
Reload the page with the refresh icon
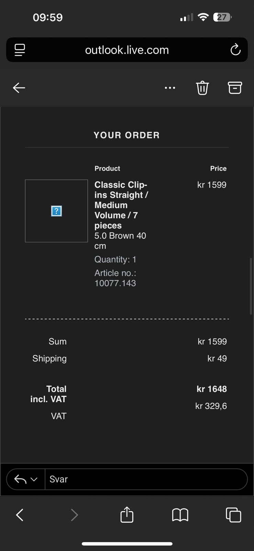point(235,50)
